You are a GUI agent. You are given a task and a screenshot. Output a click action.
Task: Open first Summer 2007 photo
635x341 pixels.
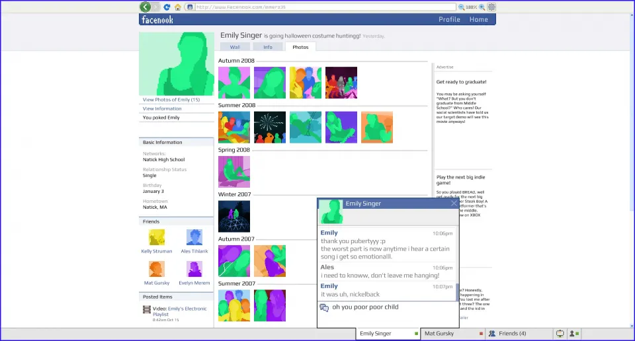tap(234, 305)
